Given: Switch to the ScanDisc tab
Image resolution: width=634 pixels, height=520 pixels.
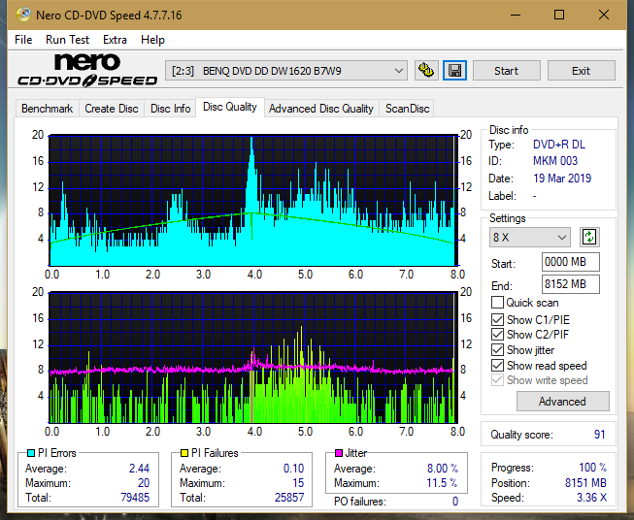Looking at the screenshot, I should pyautogui.click(x=407, y=109).
